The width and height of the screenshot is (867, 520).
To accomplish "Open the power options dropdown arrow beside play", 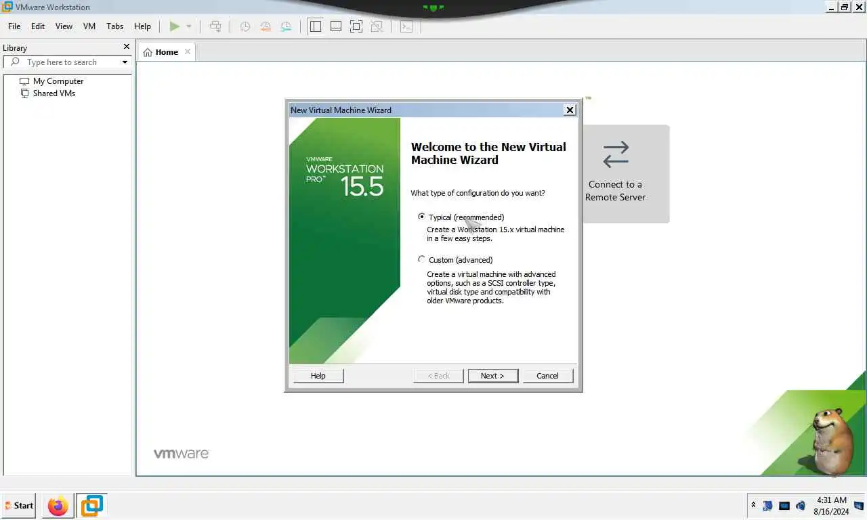I will point(189,26).
